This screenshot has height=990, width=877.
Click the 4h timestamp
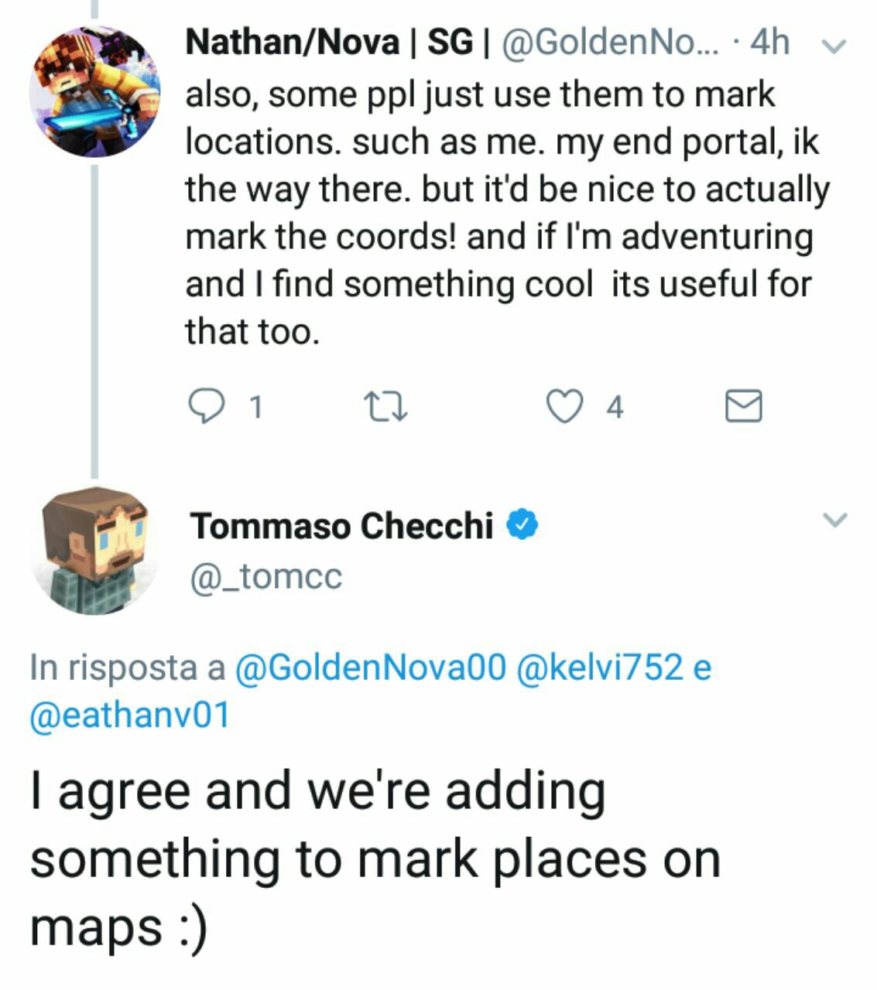pyautogui.click(x=770, y=43)
